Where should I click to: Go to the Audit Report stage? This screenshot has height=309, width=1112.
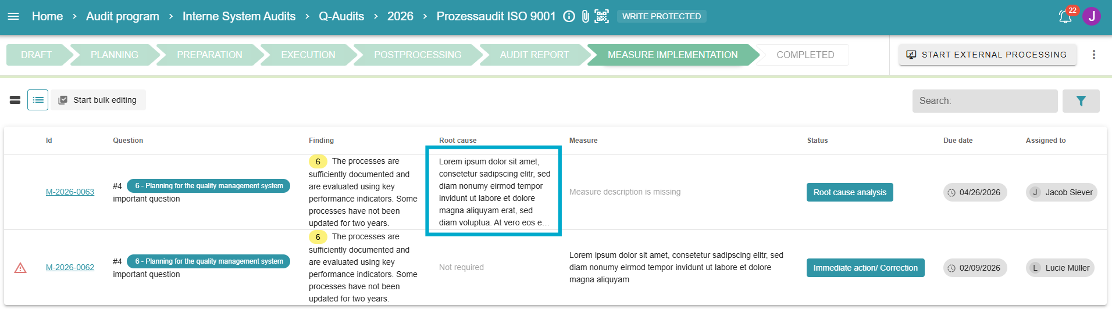(534, 55)
